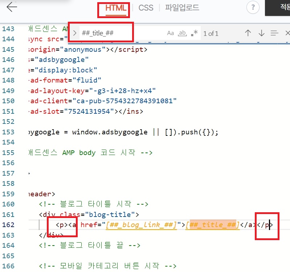290x272 pixels.
Task: Go to next match with down arrow
Action: pos(262,33)
